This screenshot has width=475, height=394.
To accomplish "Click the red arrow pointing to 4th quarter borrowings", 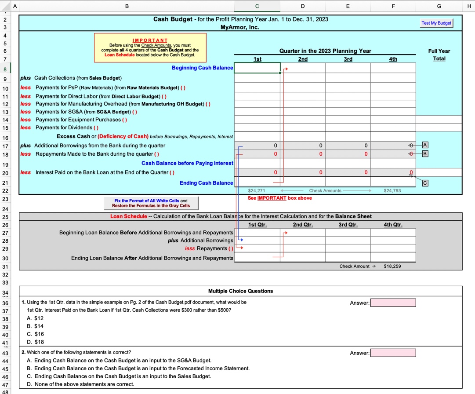I will tap(410, 145).
